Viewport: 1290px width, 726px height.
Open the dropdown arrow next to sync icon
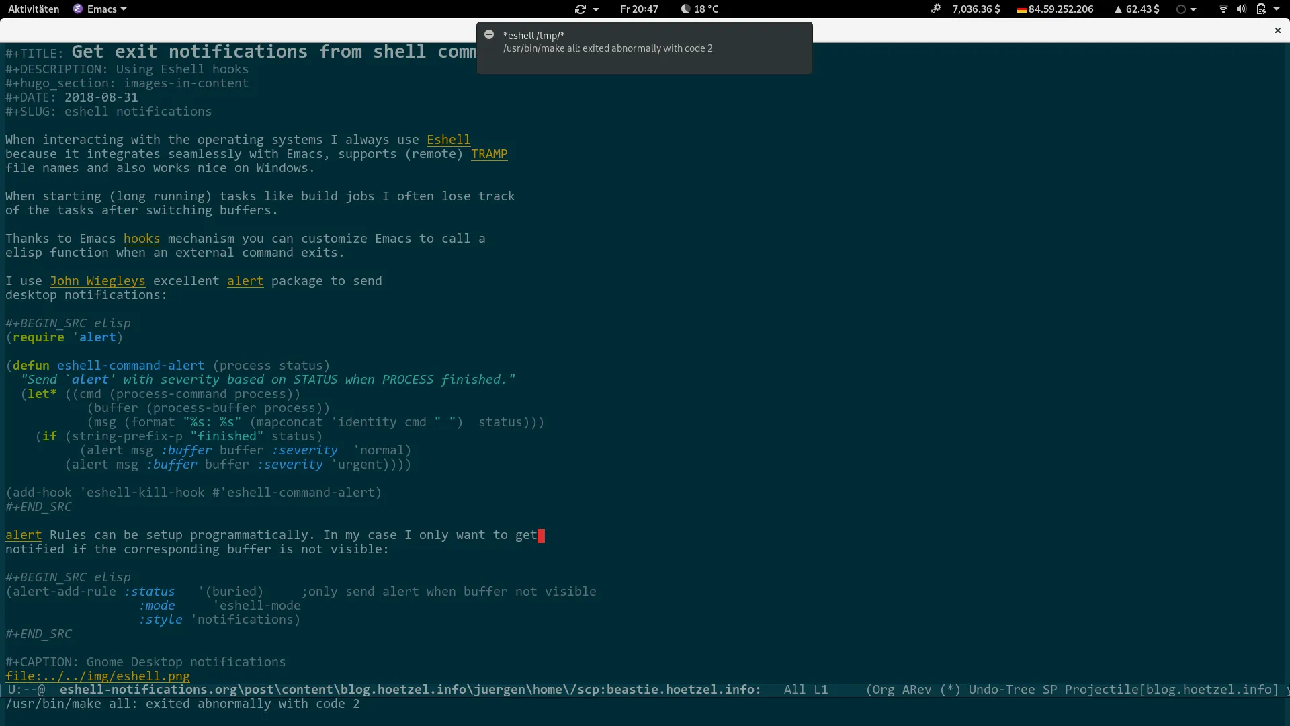596,9
